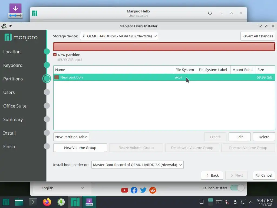Open the muted volume tray icon
This screenshot has width=277, height=208.
pos(227,202)
